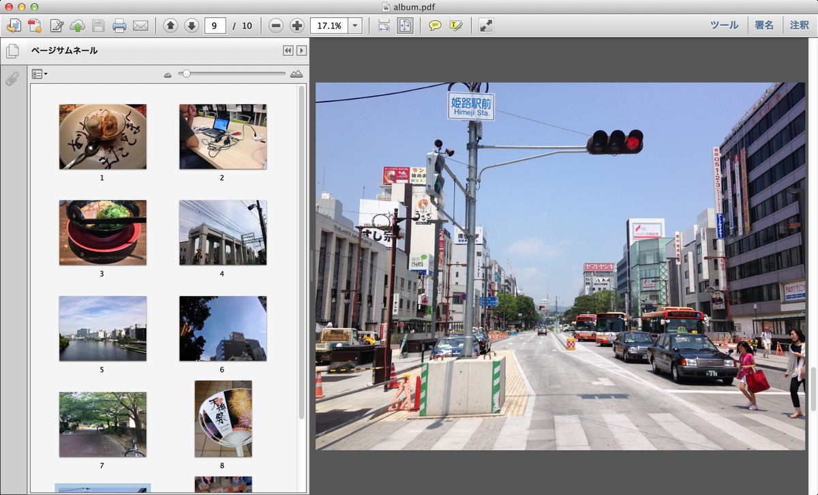Zoom in with the plus button

(x=297, y=26)
